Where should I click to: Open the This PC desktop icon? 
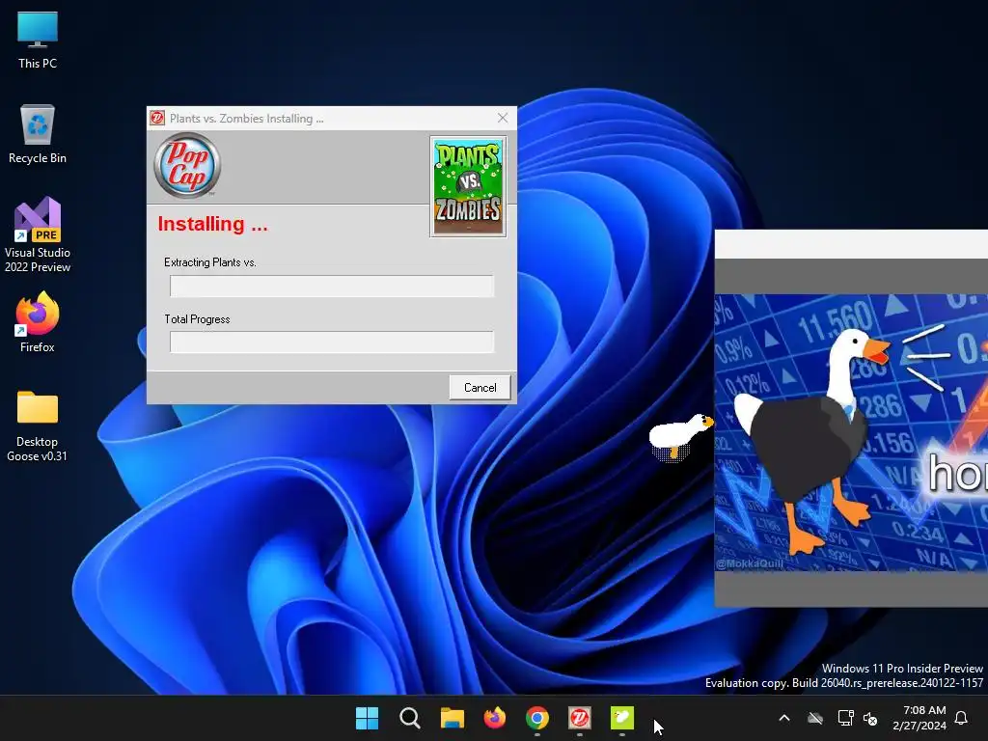pos(38,41)
